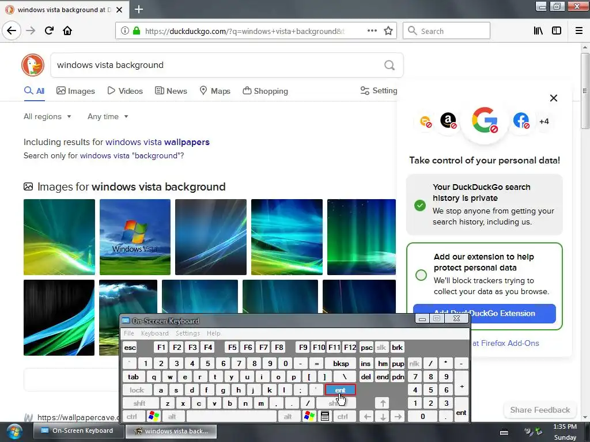Close the windows vista background tab
Screen dimensions: 590x442
[x=119, y=10]
